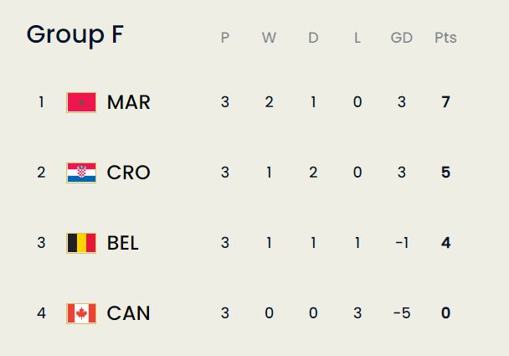Click the Group F heading
The height and width of the screenshot is (356, 509).
[75, 34]
